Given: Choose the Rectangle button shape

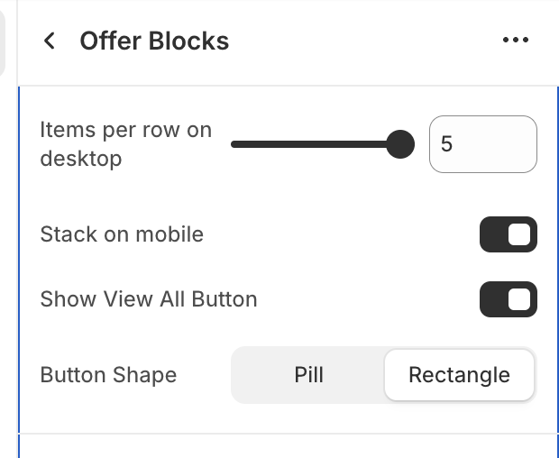Looking at the screenshot, I should point(459,375).
